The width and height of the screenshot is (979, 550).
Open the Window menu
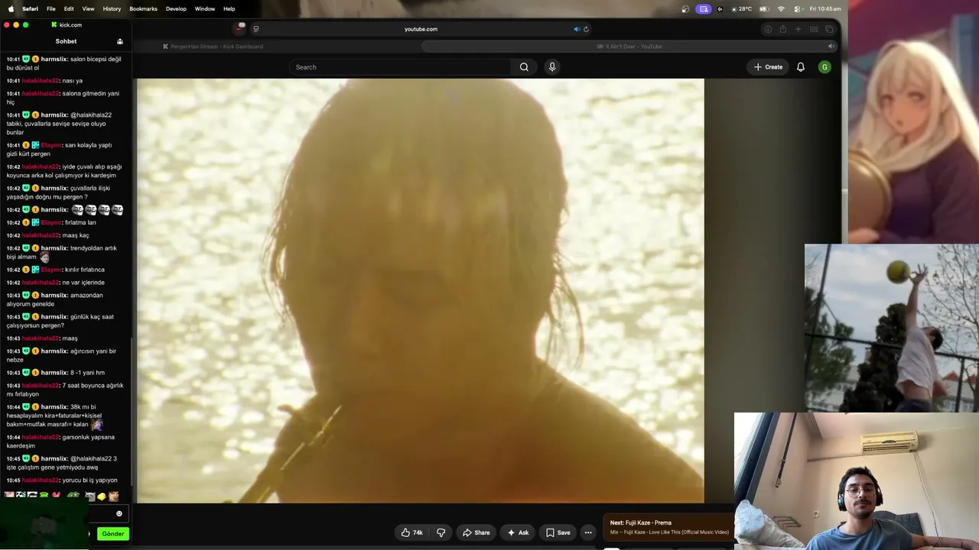pos(205,8)
